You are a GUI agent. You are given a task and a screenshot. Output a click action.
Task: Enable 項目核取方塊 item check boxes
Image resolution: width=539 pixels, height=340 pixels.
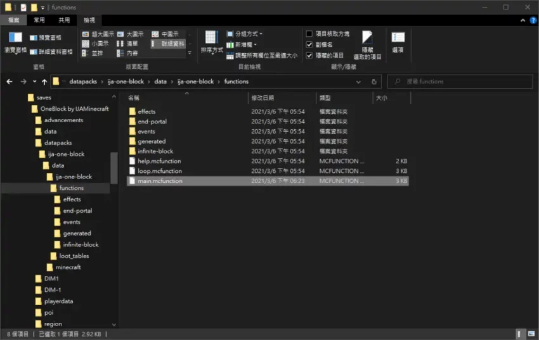[309, 34]
